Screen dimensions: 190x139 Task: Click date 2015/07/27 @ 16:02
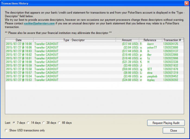[19, 55]
